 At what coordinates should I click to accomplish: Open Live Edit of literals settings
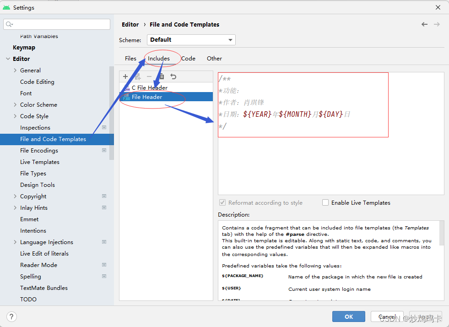coord(44,254)
